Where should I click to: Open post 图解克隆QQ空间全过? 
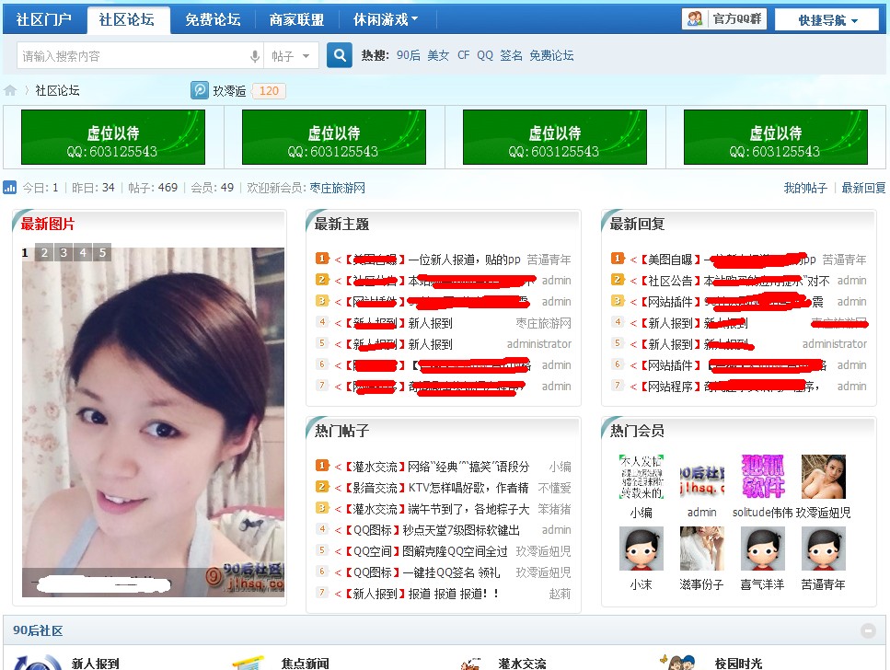tap(456, 550)
